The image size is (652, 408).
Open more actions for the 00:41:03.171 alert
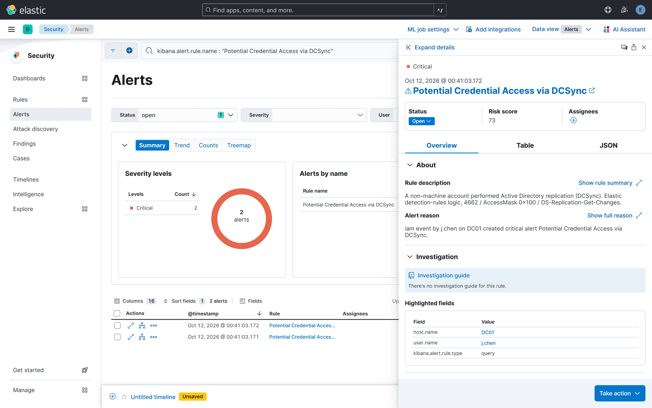click(x=153, y=337)
